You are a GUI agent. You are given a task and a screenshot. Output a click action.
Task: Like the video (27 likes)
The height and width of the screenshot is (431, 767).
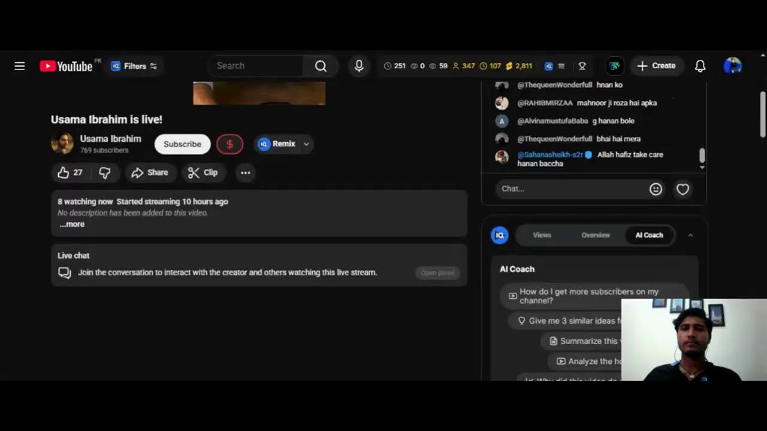tap(70, 172)
